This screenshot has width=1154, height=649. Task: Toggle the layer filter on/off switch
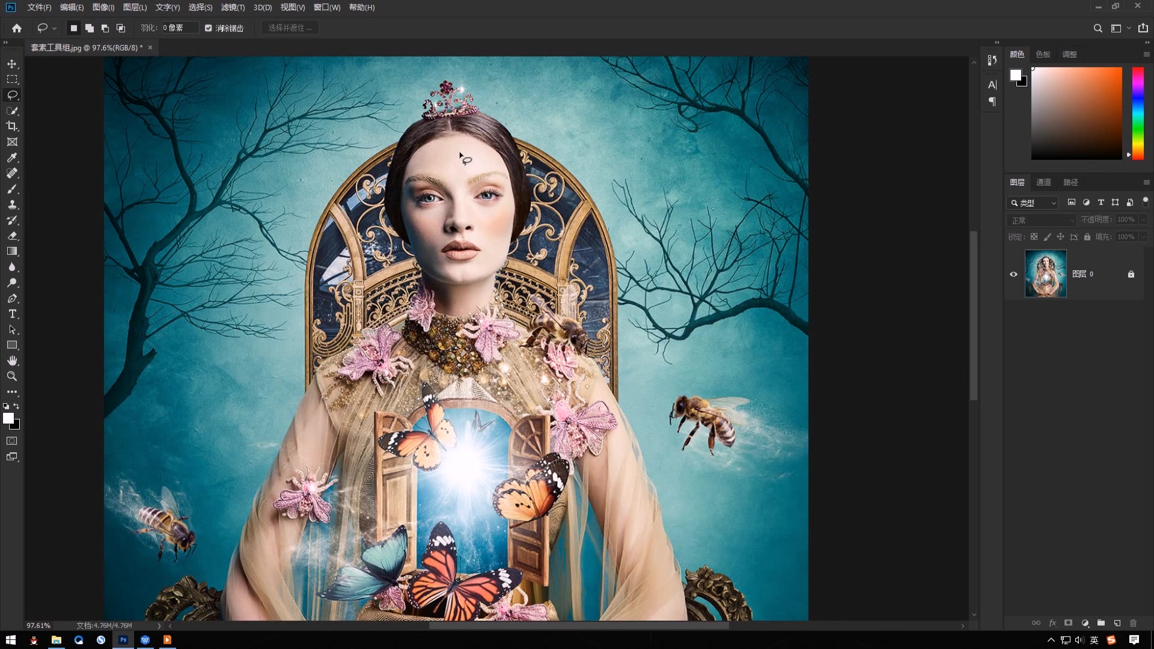coord(1145,201)
